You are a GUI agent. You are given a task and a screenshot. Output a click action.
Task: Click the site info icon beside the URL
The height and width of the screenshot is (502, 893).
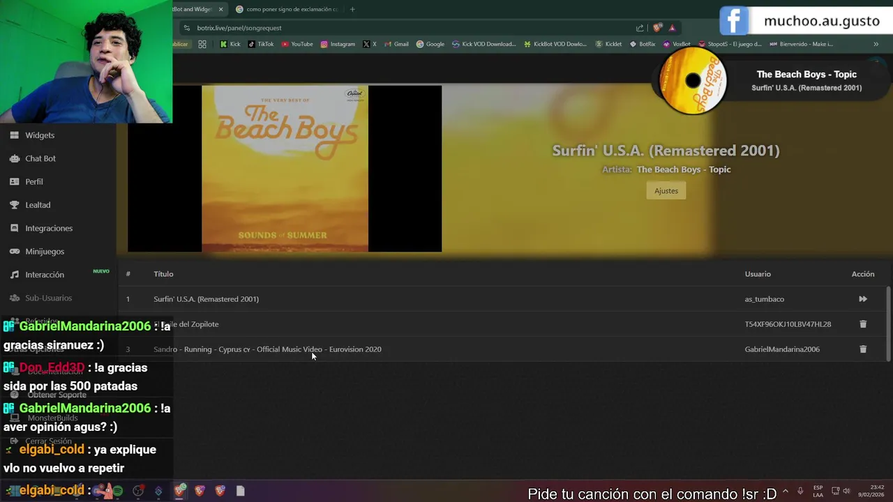(x=186, y=28)
